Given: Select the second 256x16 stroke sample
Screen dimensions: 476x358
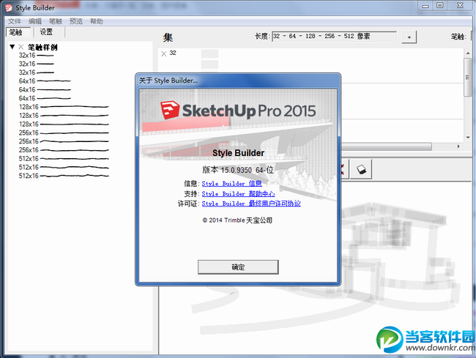Looking at the screenshot, I should (64, 141).
